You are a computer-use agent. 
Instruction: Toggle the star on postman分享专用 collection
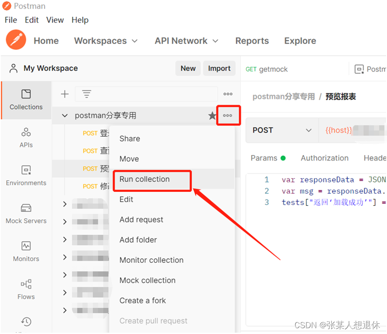212,116
